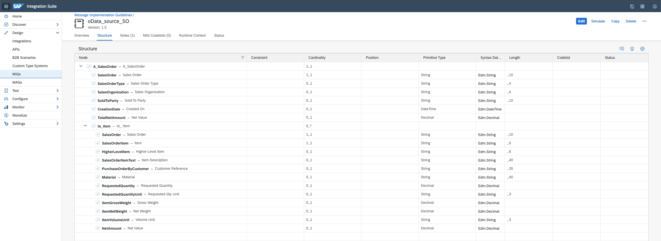Open the Status tab
This screenshot has width=661, height=241.
click(219, 35)
